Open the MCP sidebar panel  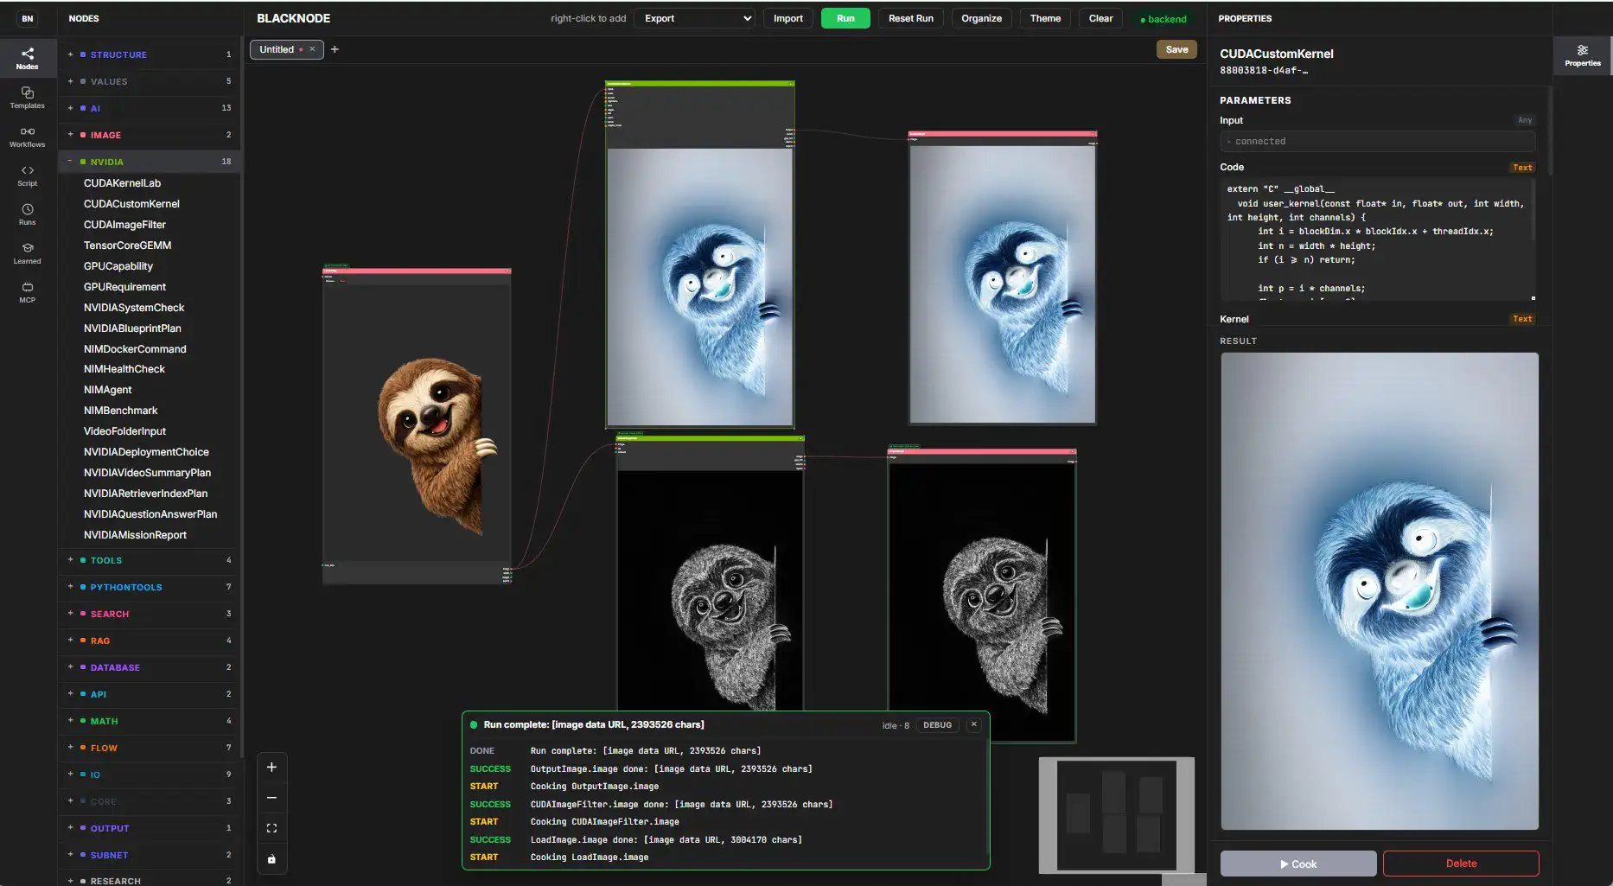(x=28, y=292)
